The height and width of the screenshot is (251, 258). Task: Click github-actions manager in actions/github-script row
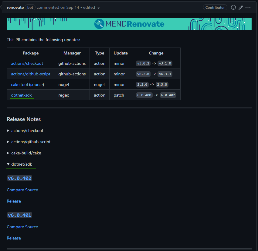[x=72, y=74]
